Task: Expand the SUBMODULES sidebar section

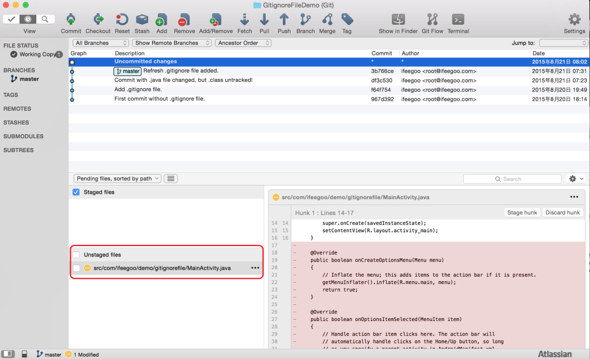Action: tap(23, 136)
